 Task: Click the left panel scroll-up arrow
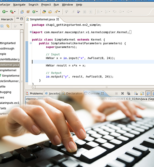pos(22,31)
